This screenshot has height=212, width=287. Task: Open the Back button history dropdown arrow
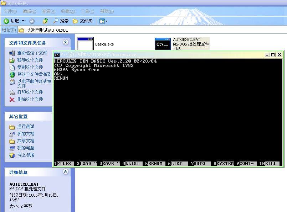23,21
